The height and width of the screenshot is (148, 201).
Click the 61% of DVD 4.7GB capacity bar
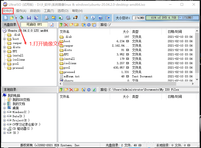(x=172, y=18)
